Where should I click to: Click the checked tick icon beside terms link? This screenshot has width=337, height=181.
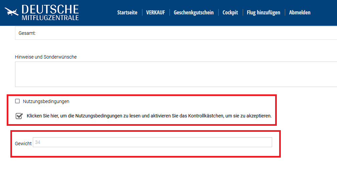click(19, 116)
